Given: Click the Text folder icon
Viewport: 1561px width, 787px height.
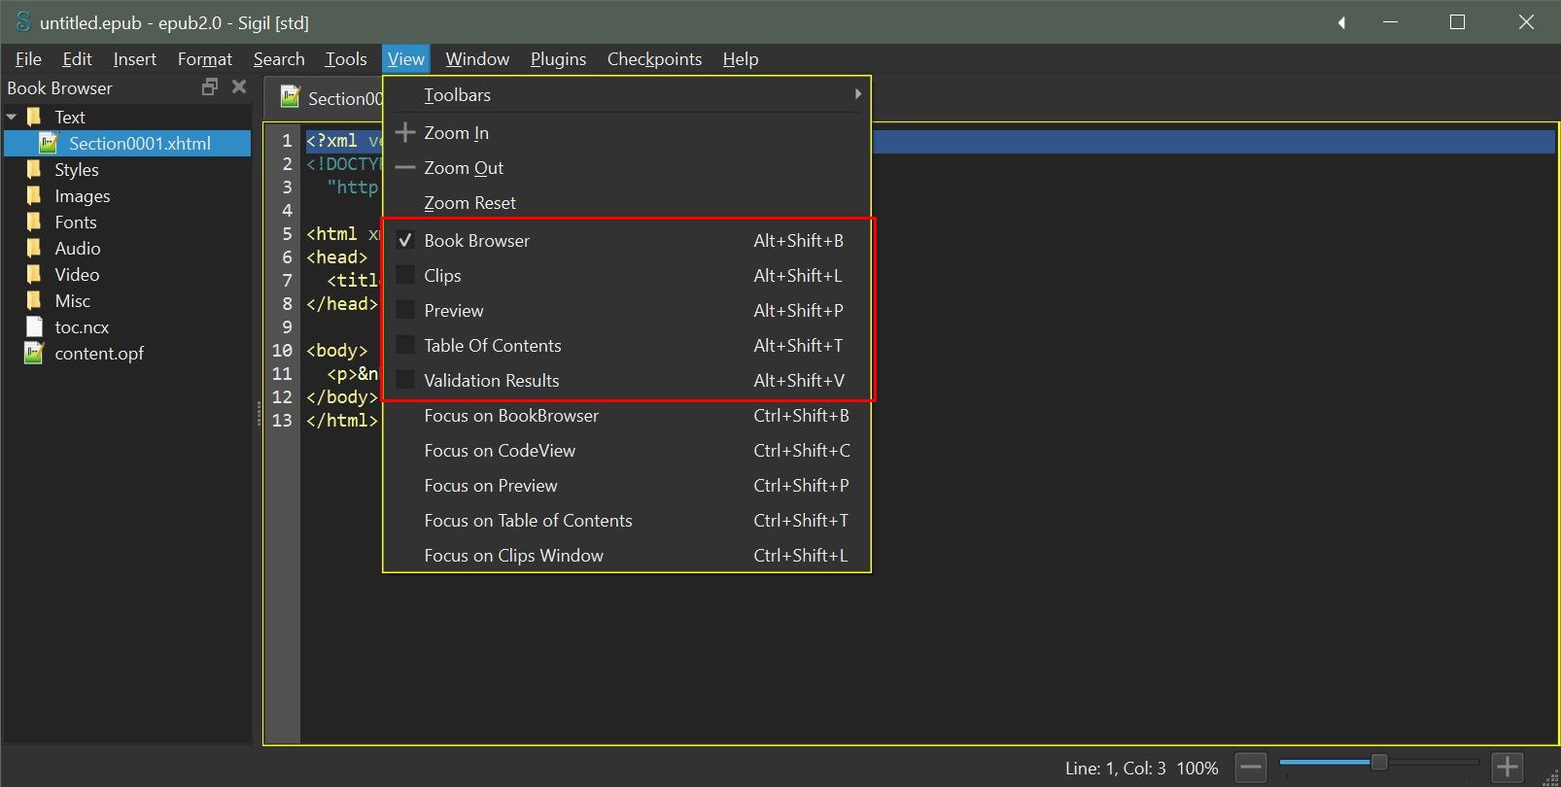Looking at the screenshot, I should pos(35,117).
